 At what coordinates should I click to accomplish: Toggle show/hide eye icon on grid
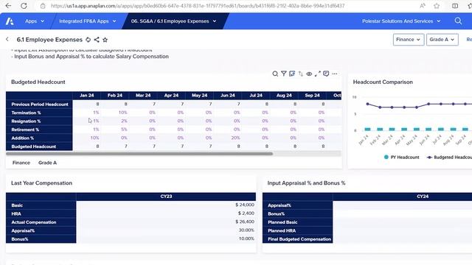(309, 74)
